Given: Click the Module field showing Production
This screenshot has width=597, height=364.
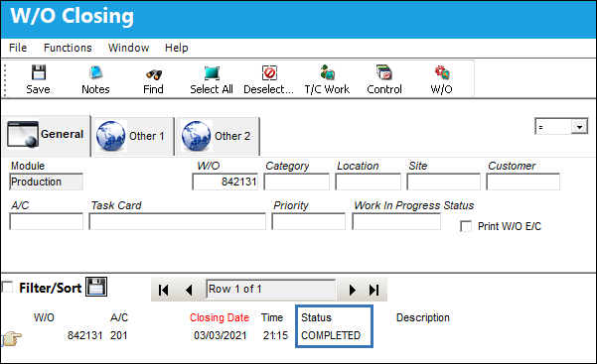Looking at the screenshot, I should coord(46,182).
